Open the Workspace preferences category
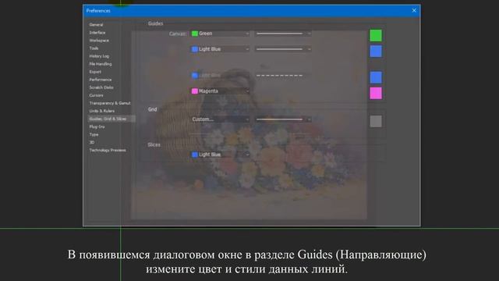 [x=99, y=41]
